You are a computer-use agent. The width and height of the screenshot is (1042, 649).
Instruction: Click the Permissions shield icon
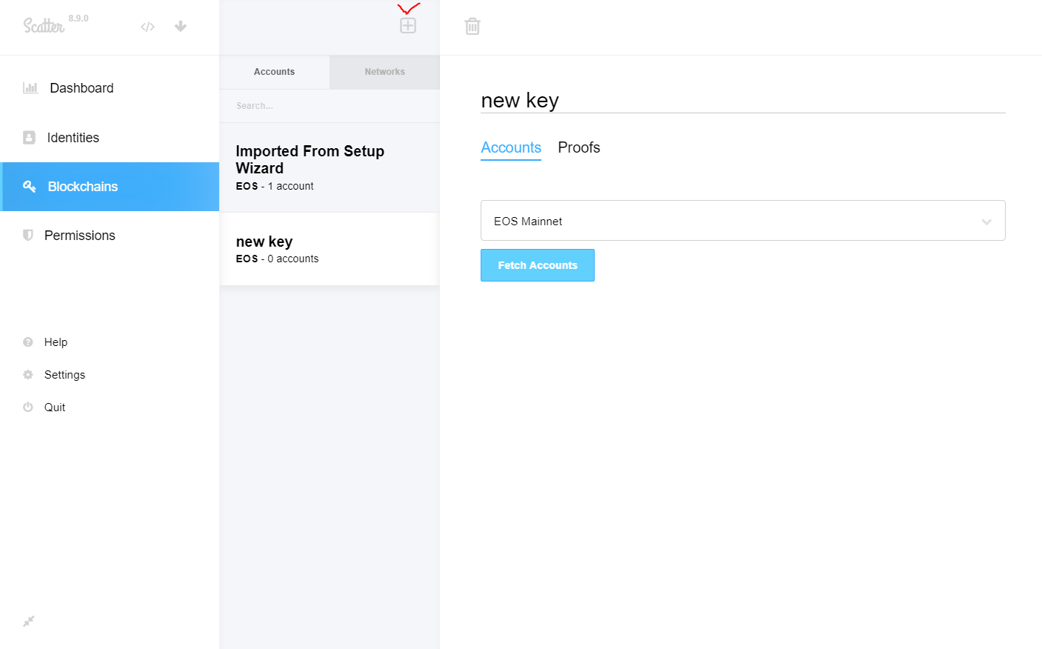[28, 236]
